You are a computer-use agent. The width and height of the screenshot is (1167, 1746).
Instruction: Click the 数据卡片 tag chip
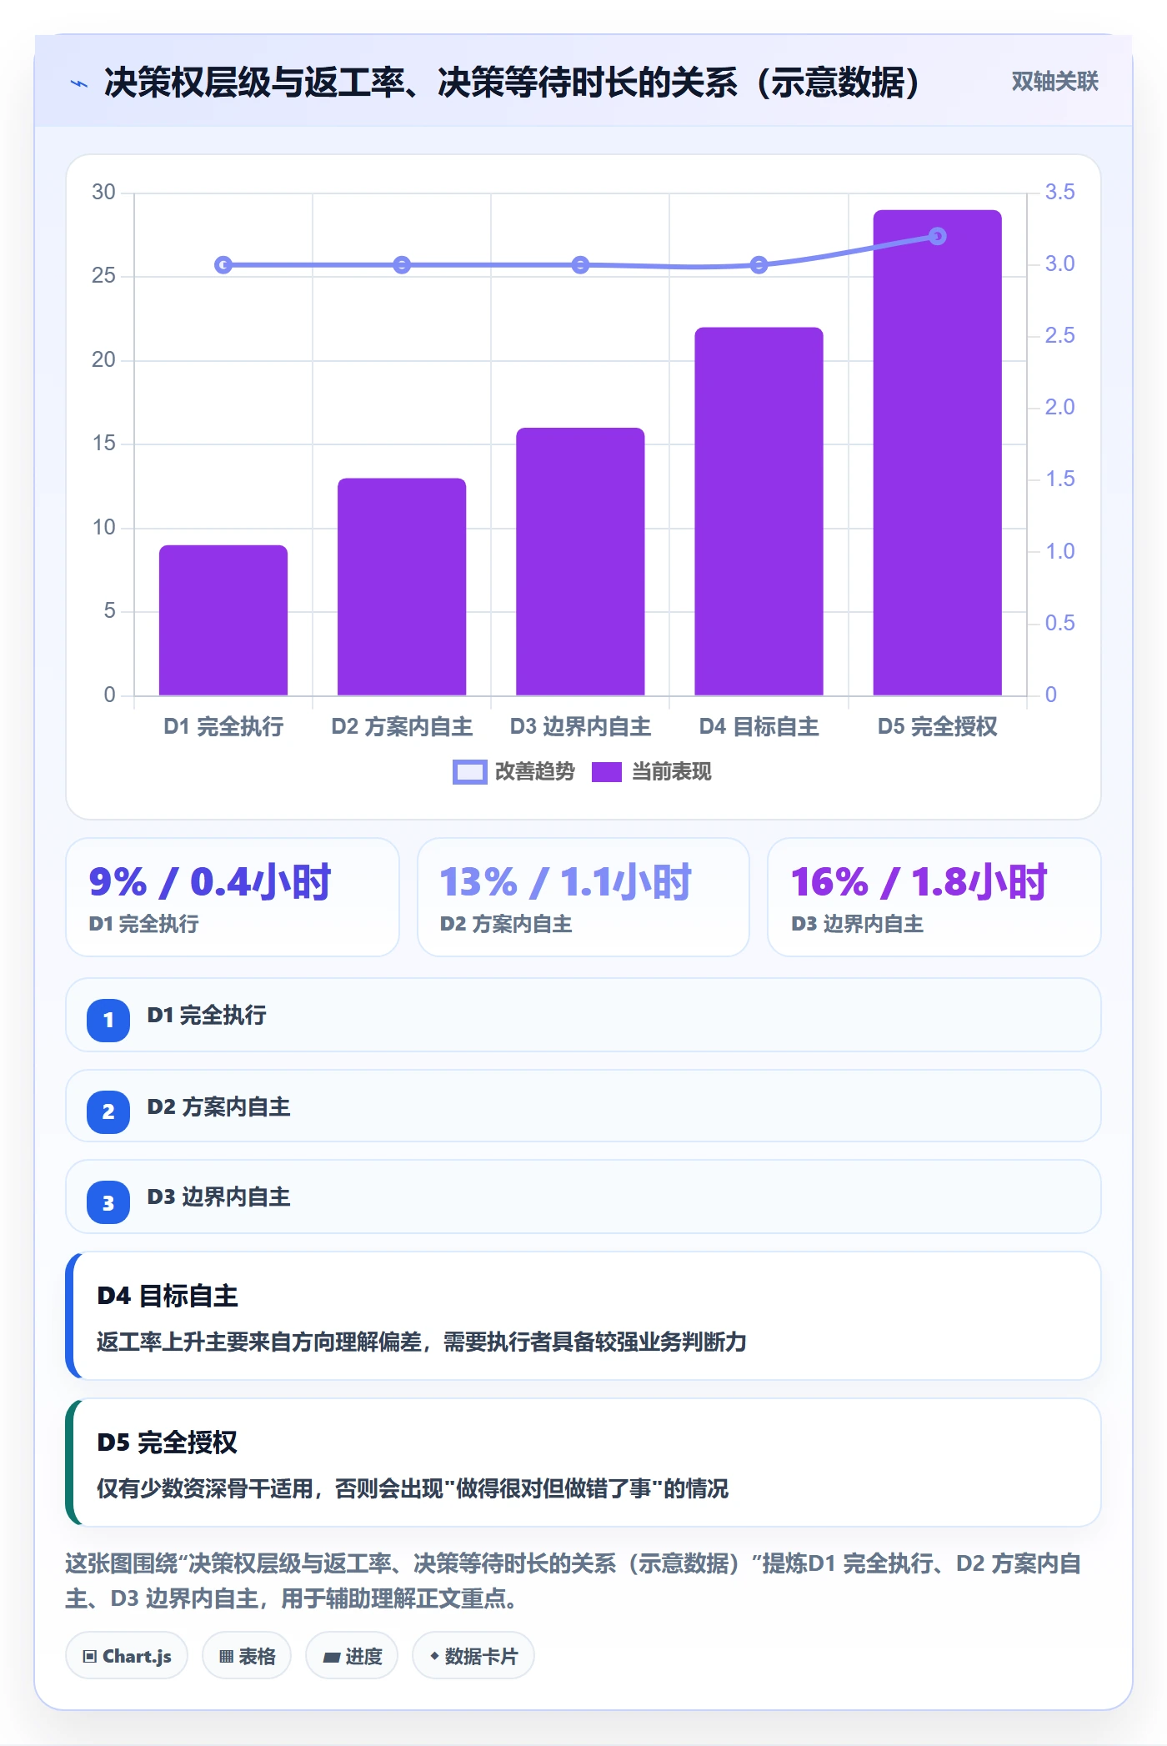(x=473, y=1656)
